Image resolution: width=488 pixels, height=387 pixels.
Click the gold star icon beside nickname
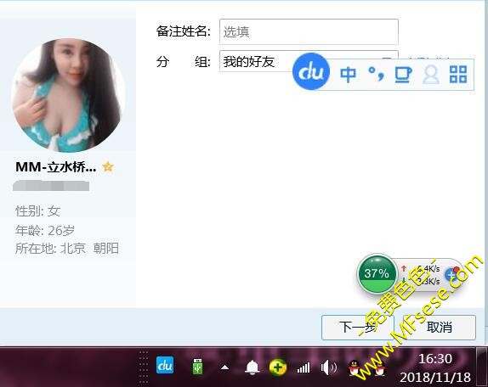(108, 167)
